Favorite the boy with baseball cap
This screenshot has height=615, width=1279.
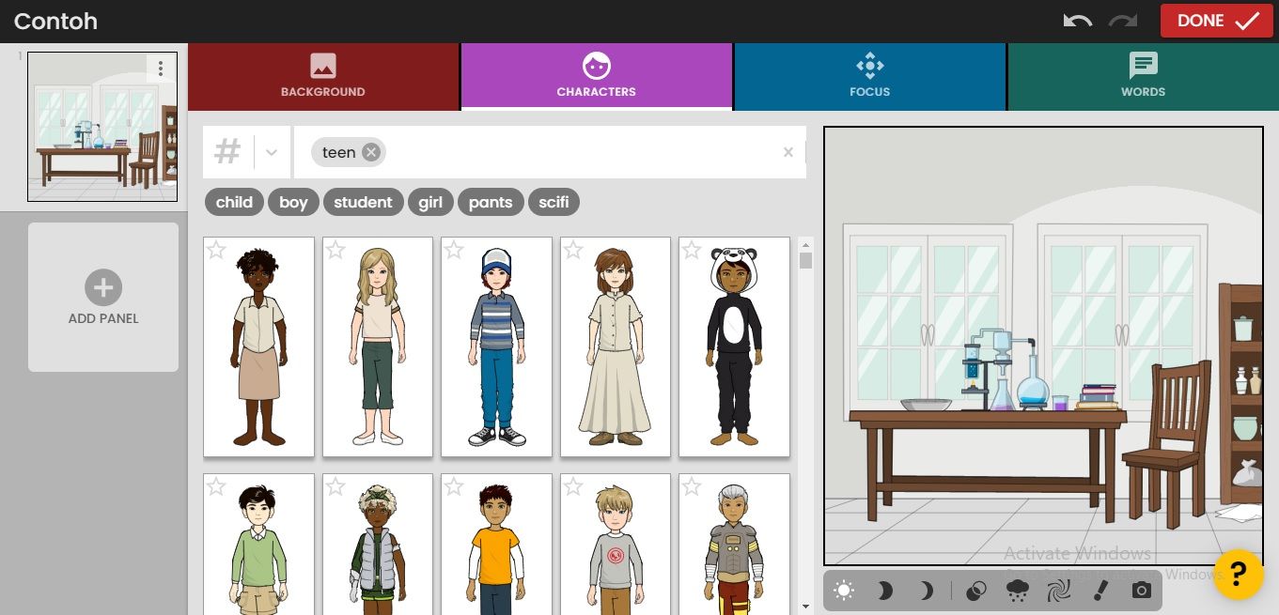(x=454, y=250)
